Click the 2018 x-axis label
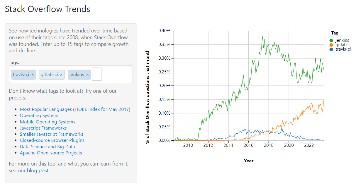Image resolution: width=361 pixels, height=186 pixels. [269, 145]
